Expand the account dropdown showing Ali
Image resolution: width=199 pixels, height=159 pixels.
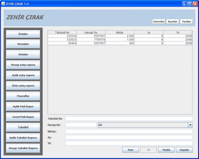[x=145, y=125]
